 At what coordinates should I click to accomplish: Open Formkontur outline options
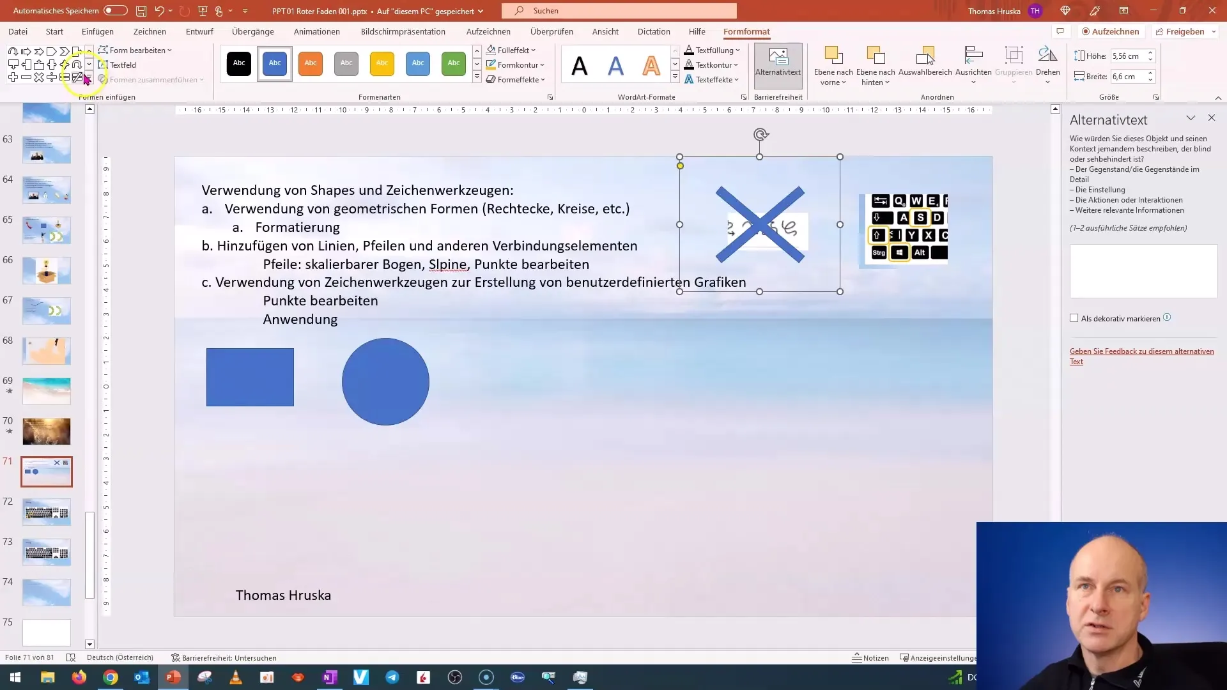tap(515, 65)
